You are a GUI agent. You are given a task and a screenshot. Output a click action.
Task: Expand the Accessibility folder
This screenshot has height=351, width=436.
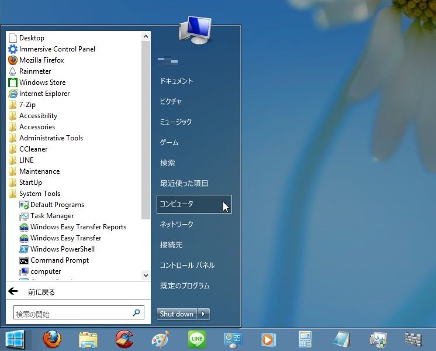point(33,116)
